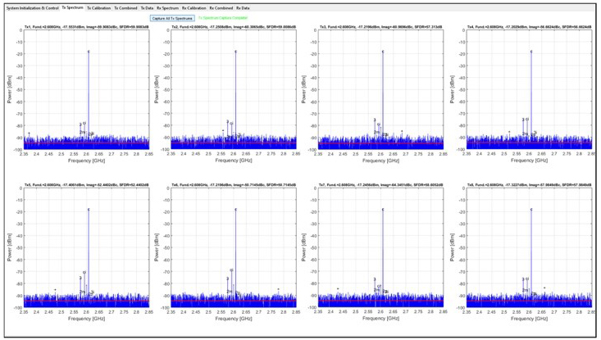Click the Frequency [GHz] axis label under Tx1
Screen dimensions: 601x340
(86, 161)
